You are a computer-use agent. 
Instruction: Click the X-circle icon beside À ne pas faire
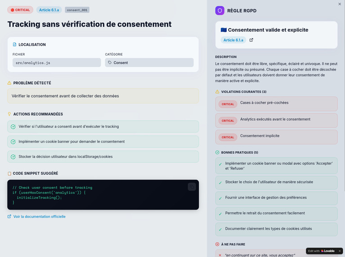coord(217,244)
